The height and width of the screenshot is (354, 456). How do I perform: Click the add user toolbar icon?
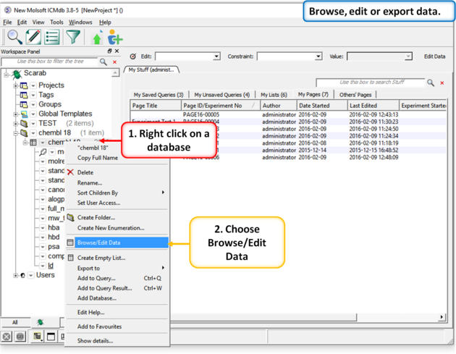(x=114, y=38)
